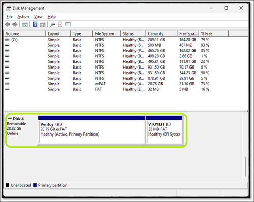Click the exFAT file system cell
This screenshot has height=202, width=254.
[100, 84]
